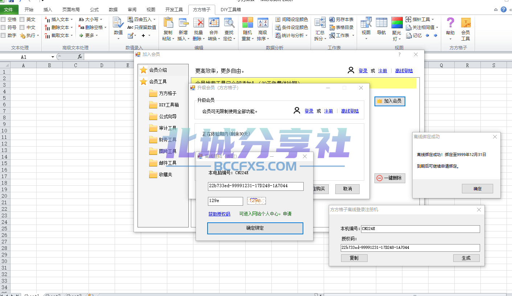The width and height of the screenshot is (512, 296).
Task: Open the 汇总拆分 tool
Action: pos(320,28)
